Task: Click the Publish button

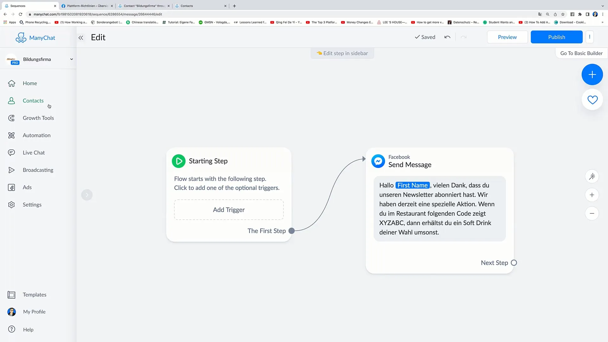Action: click(557, 37)
